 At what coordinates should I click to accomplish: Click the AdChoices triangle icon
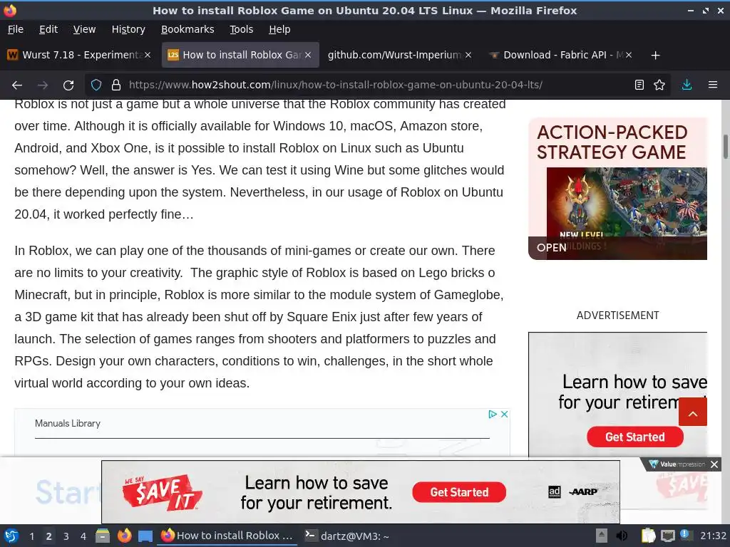point(493,414)
